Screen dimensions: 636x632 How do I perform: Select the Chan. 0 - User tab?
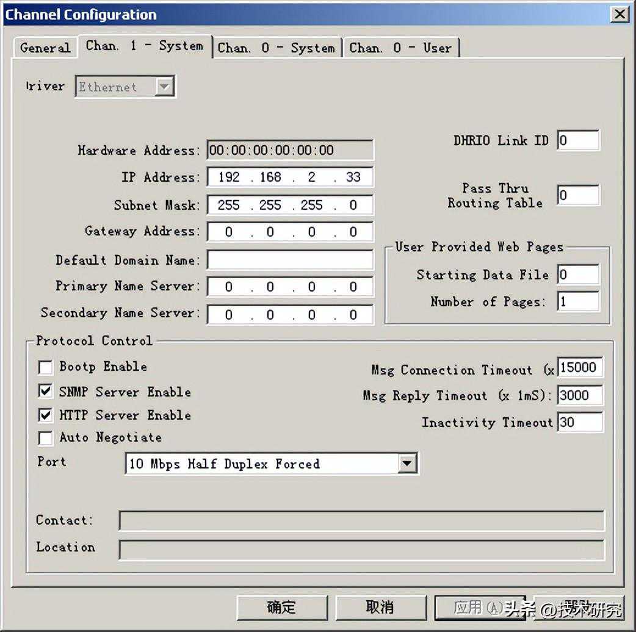tap(400, 48)
